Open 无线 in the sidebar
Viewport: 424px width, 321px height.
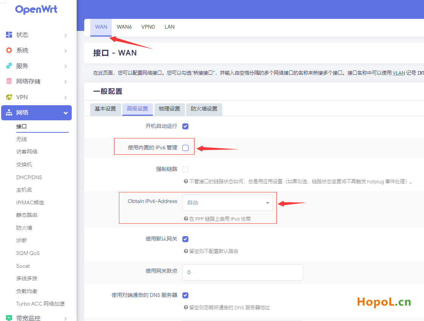pos(22,139)
